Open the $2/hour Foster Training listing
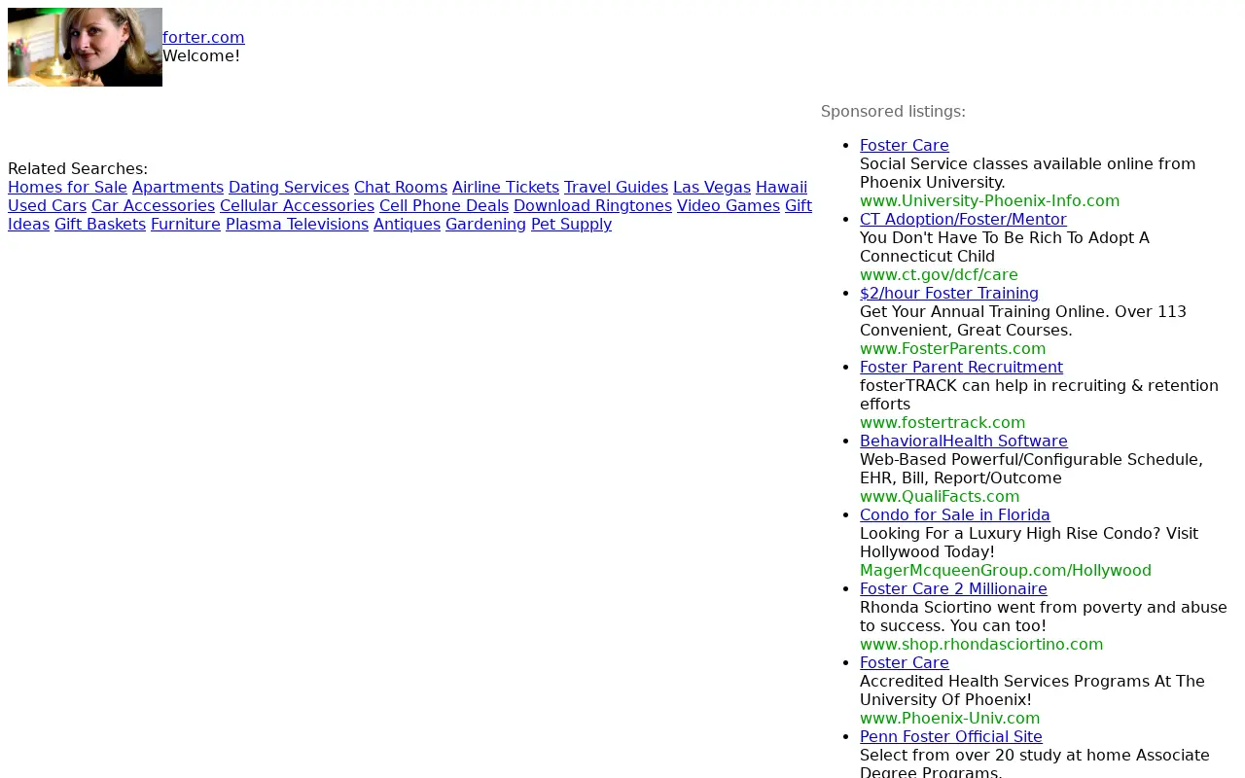The width and height of the screenshot is (1245, 778). (x=949, y=294)
